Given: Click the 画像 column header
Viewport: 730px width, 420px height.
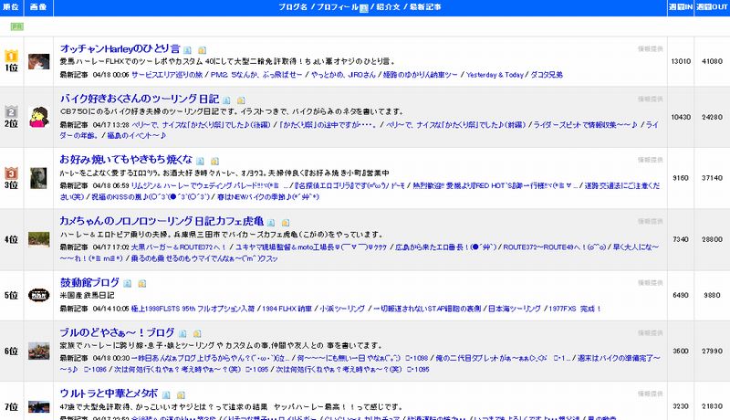Looking at the screenshot, I should point(38,7).
